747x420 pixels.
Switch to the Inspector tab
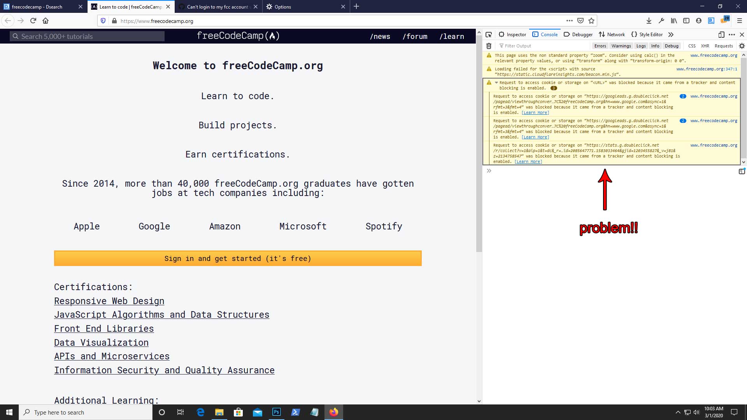512,35
